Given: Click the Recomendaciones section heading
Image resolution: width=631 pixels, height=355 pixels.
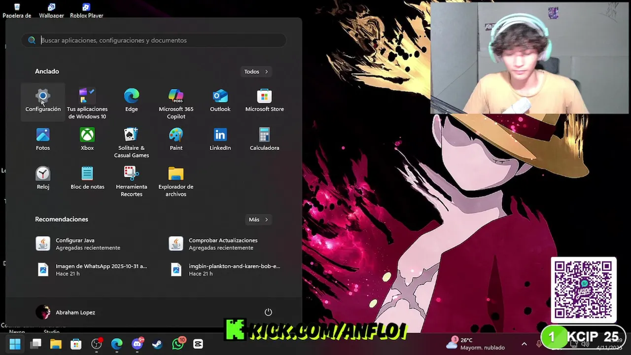Looking at the screenshot, I should point(62,219).
